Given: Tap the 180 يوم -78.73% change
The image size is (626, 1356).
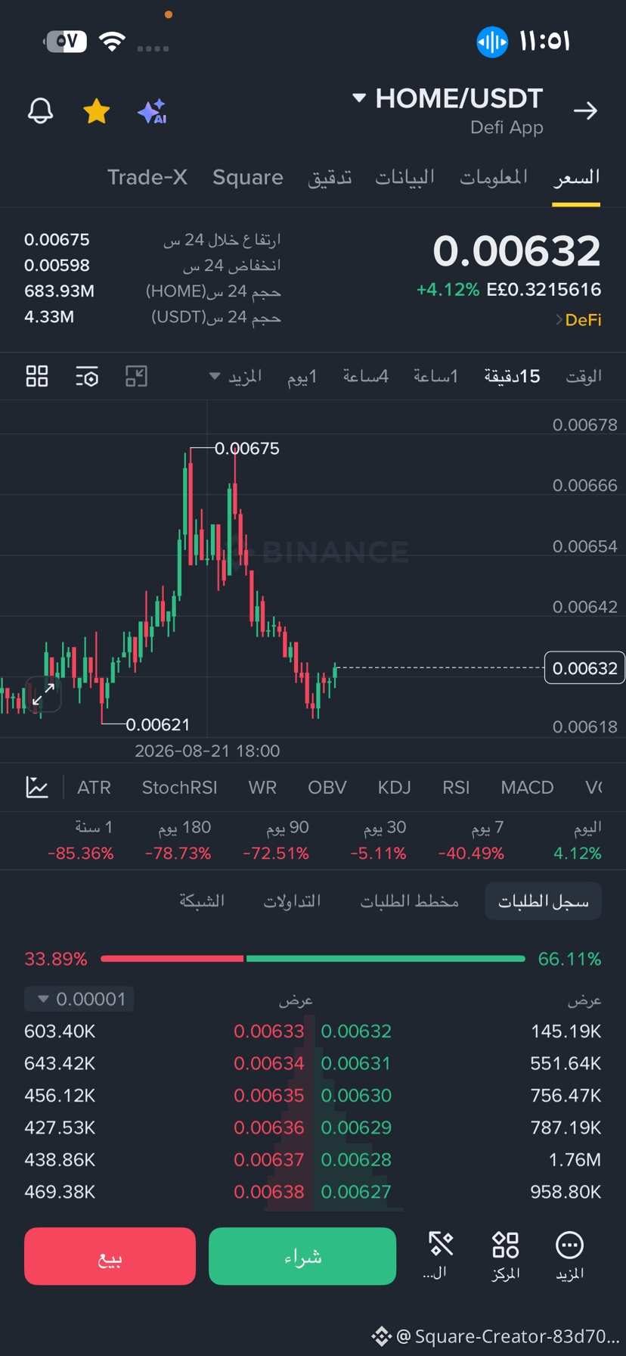Looking at the screenshot, I should (178, 840).
